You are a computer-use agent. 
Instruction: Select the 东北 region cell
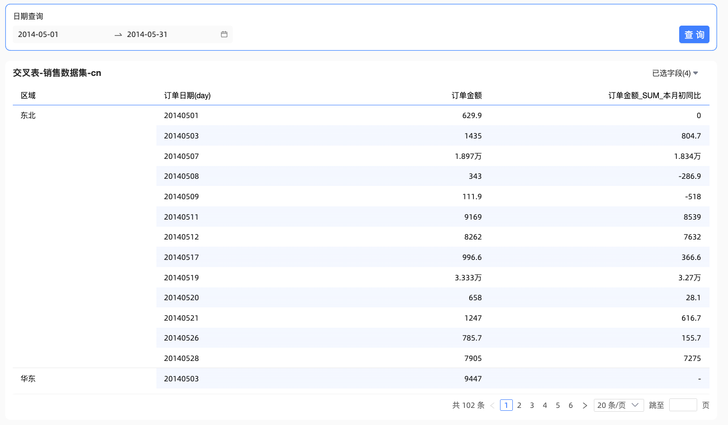click(x=28, y=115)
